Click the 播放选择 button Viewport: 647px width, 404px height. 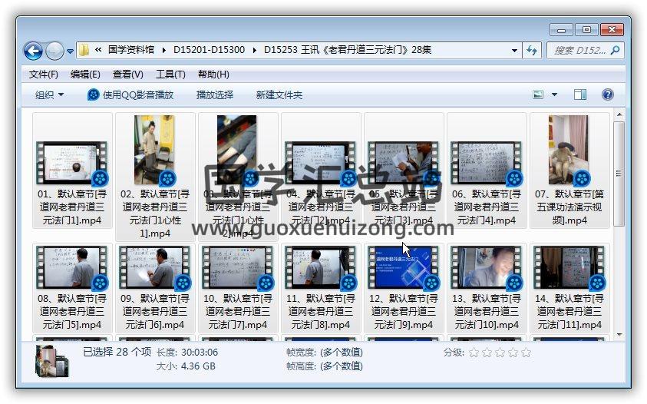coord(215,94)
